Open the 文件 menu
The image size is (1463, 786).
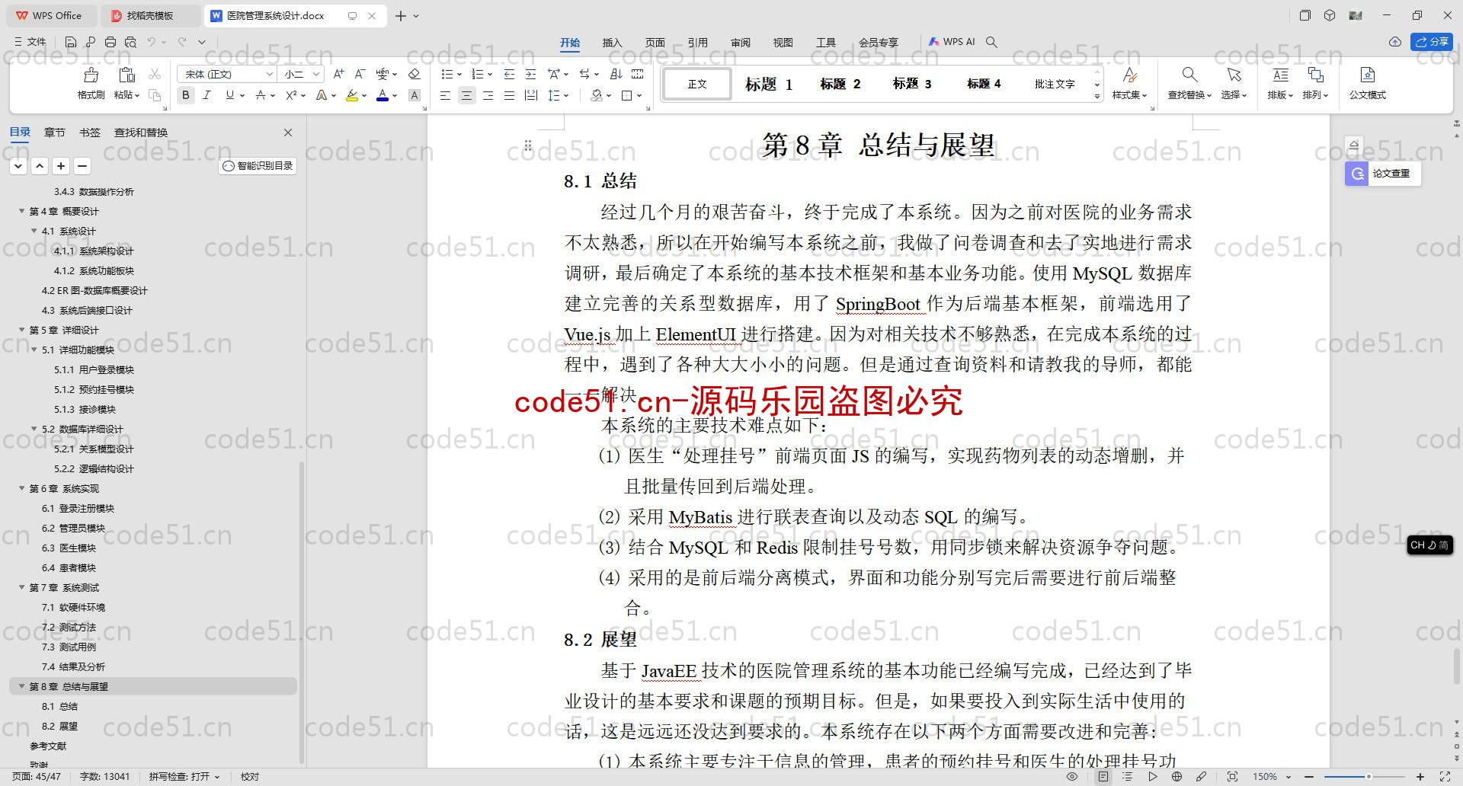pyautogui.click(x=30, y=42)
